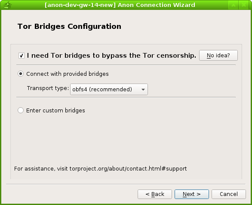Viewport: 252px width, 205px height.
Task: Close the Anon Connection Wizard window
Action: pyautogui.click(x=244, y=5)
